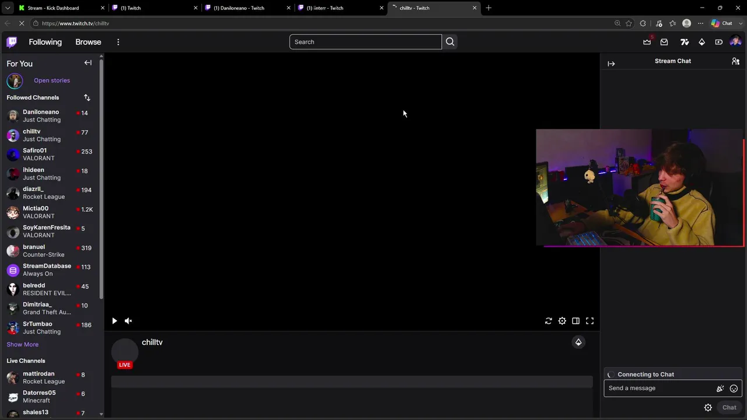Click the Open stories link

click(x=52, y=80)
